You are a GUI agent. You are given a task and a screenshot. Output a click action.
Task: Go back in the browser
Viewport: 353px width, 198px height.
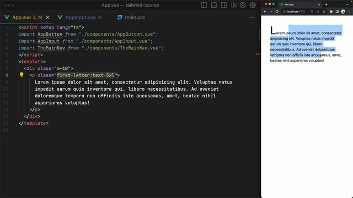265,12
